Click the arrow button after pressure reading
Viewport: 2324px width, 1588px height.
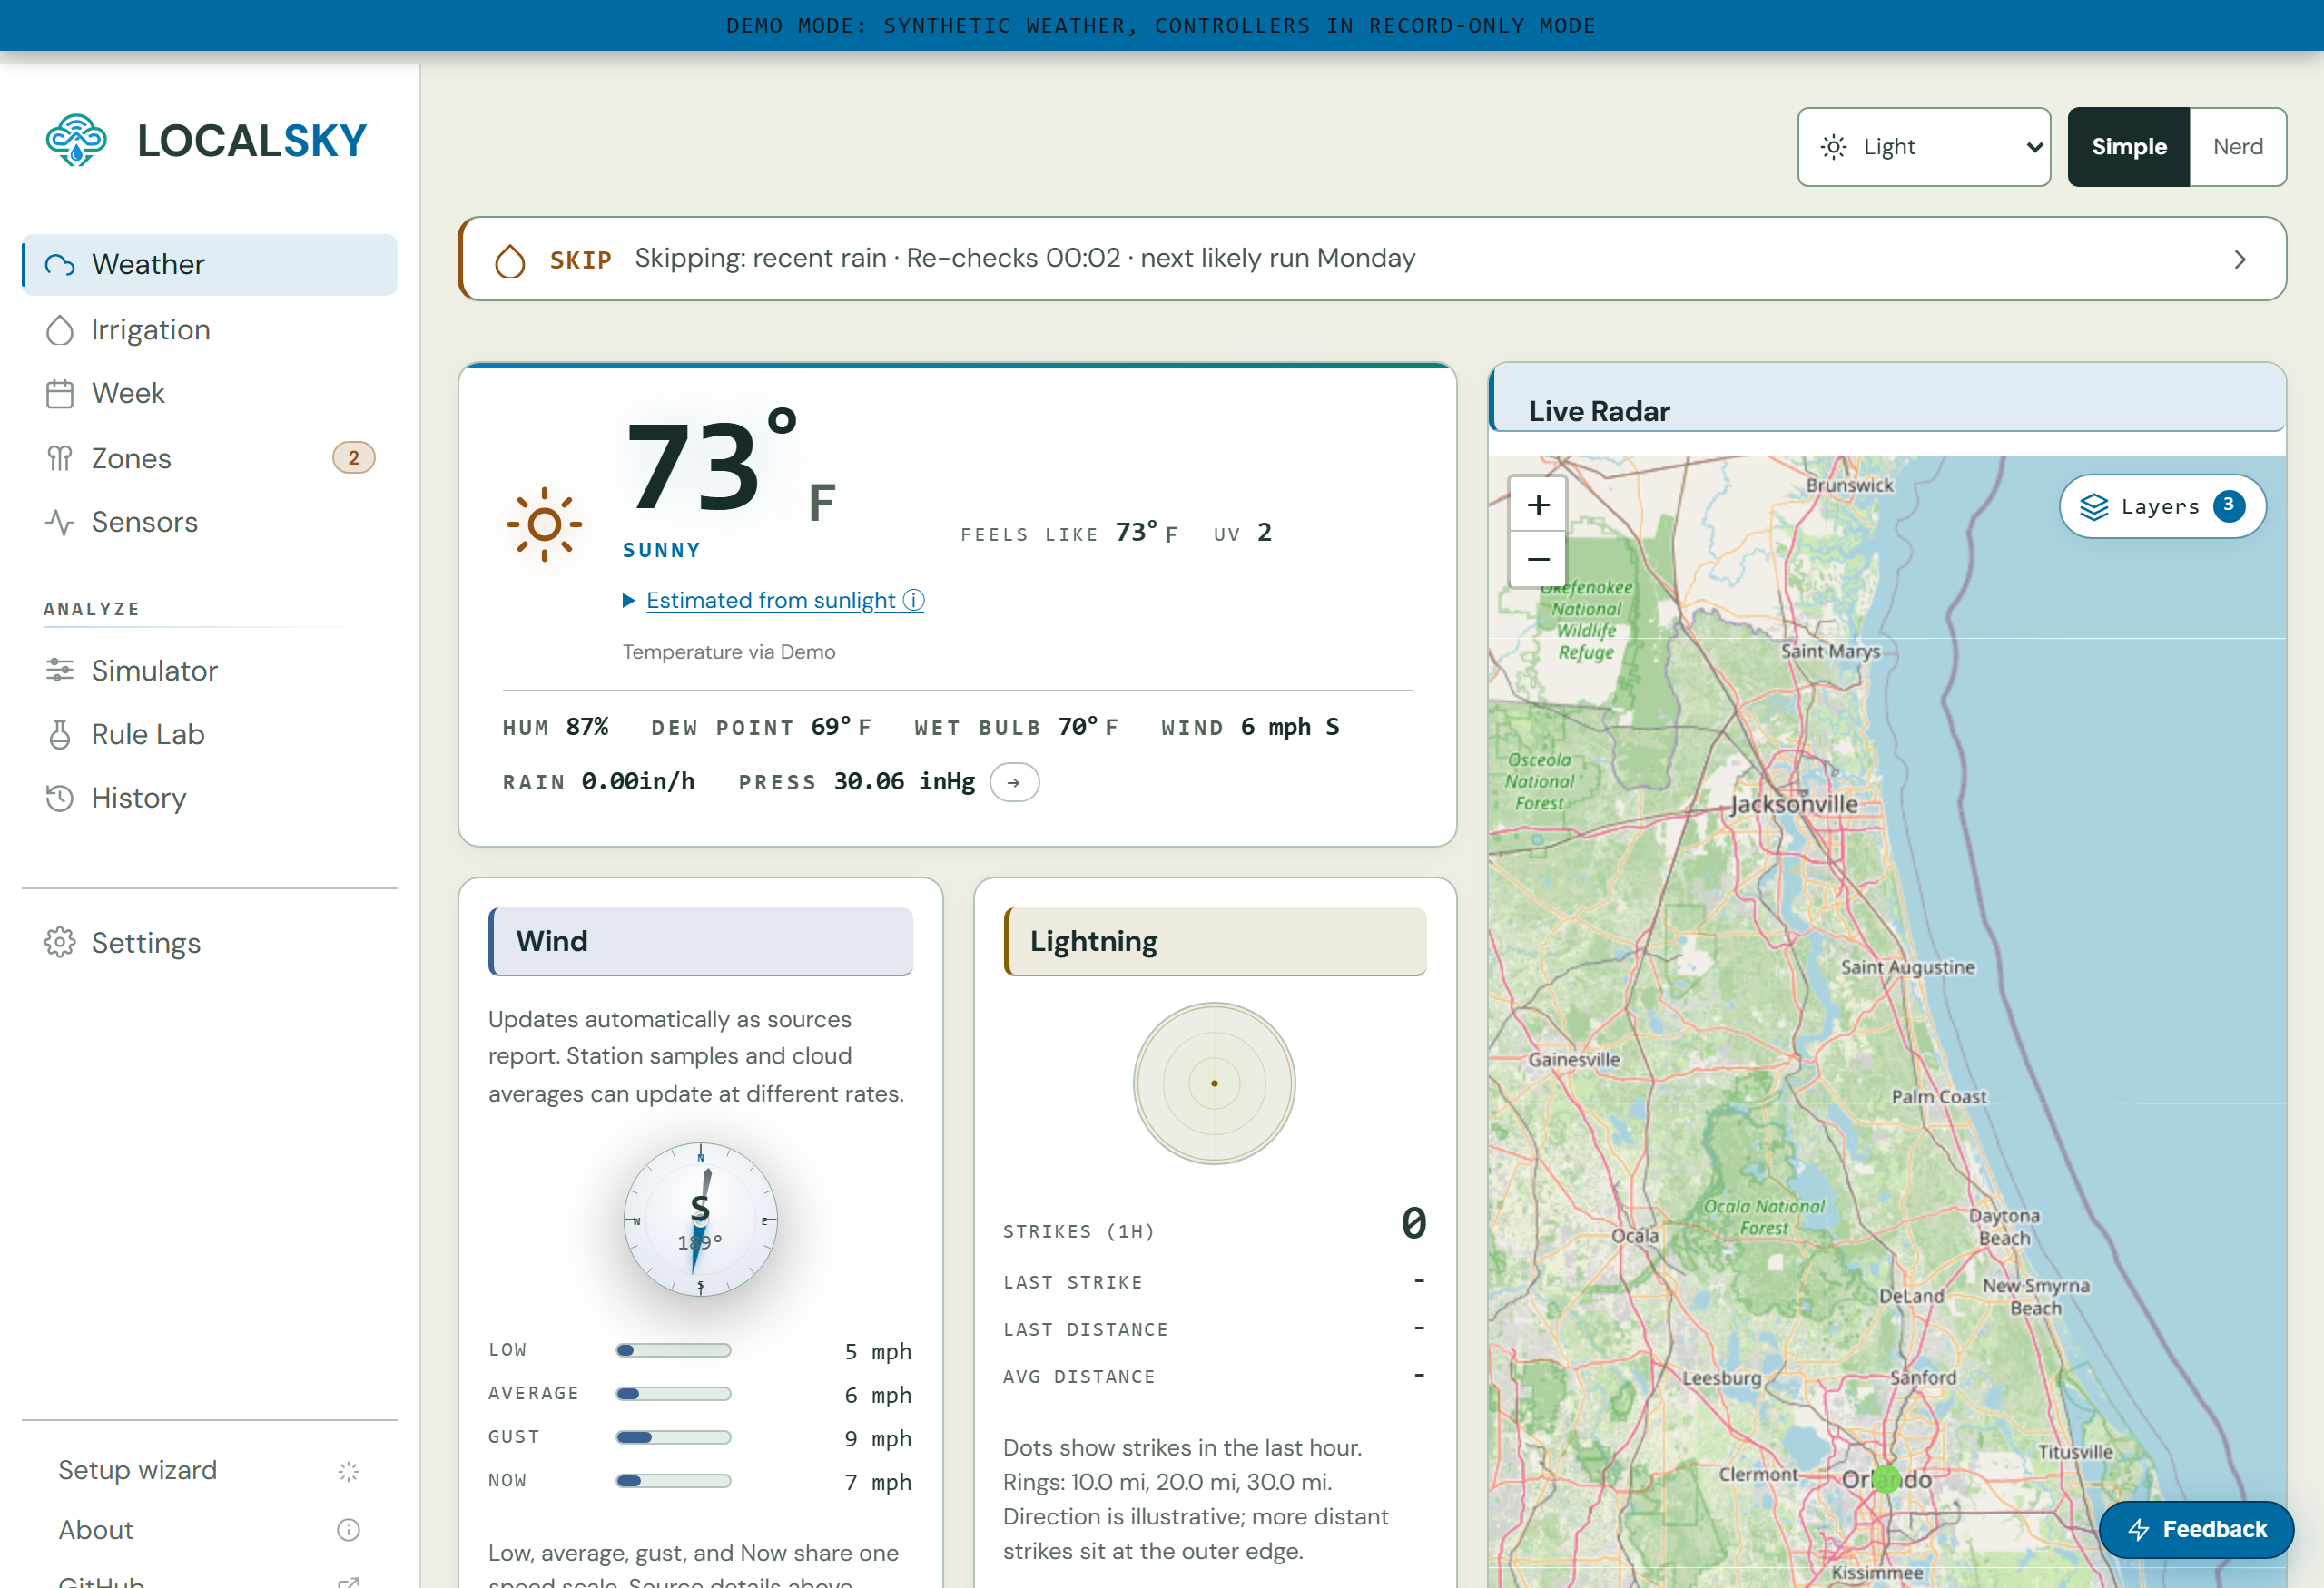click(1014, 782)
